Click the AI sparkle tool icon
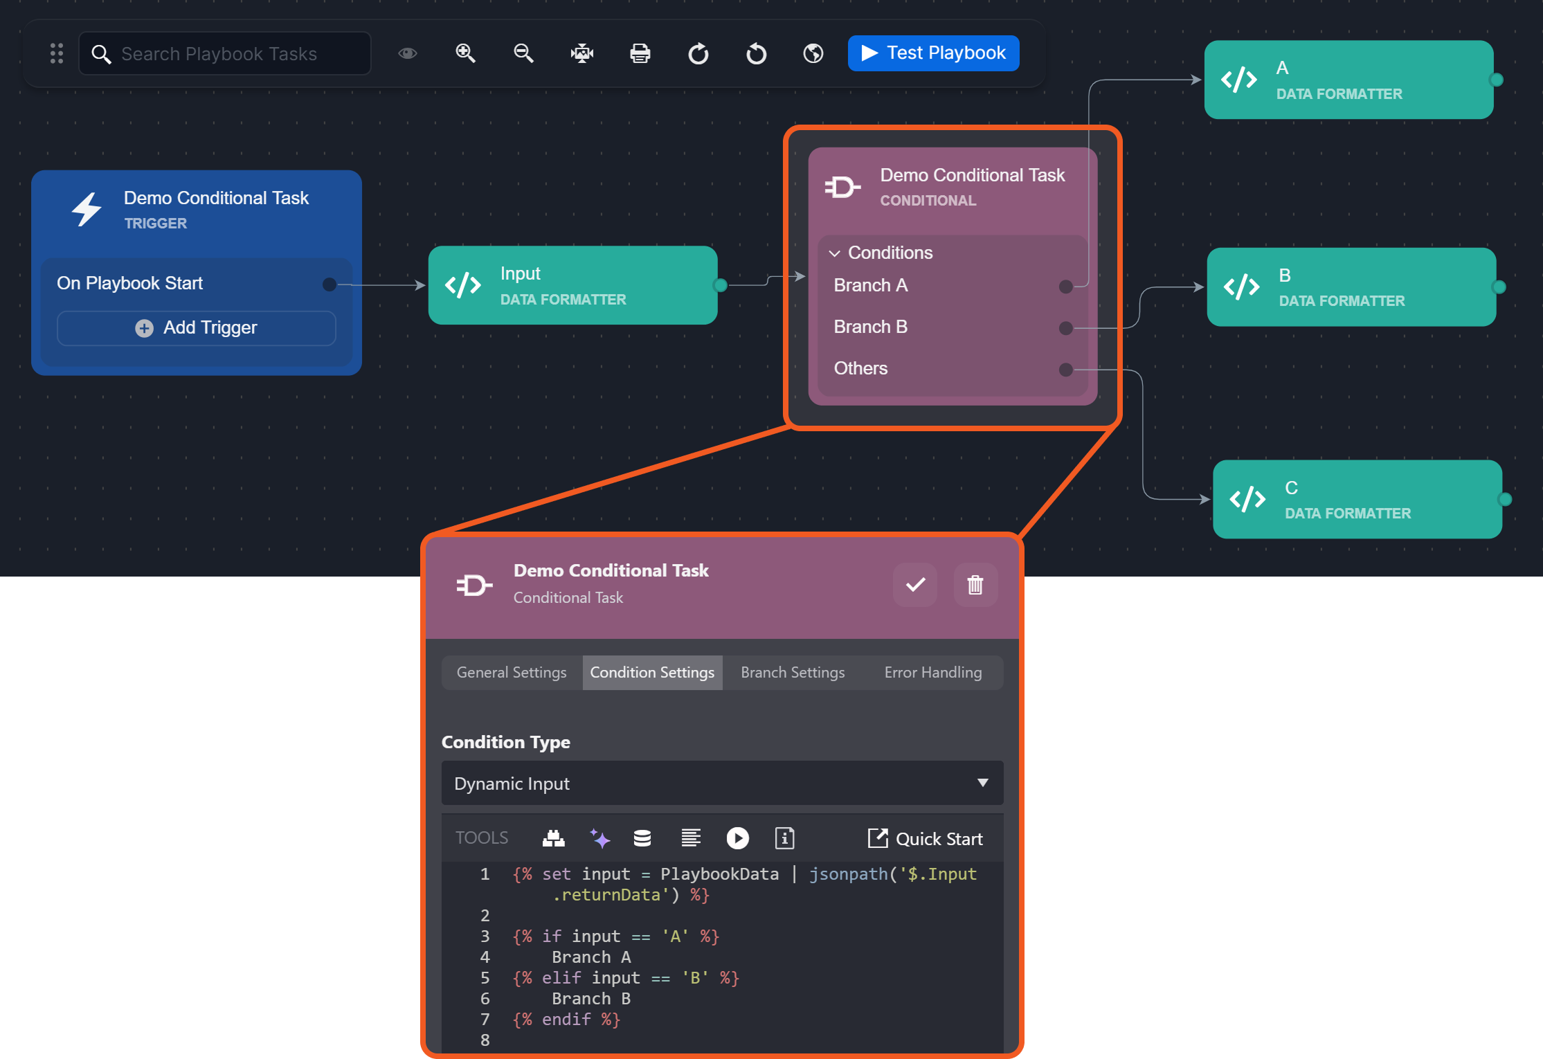Screen dimensions: 1543x1059 click(599, 838)
